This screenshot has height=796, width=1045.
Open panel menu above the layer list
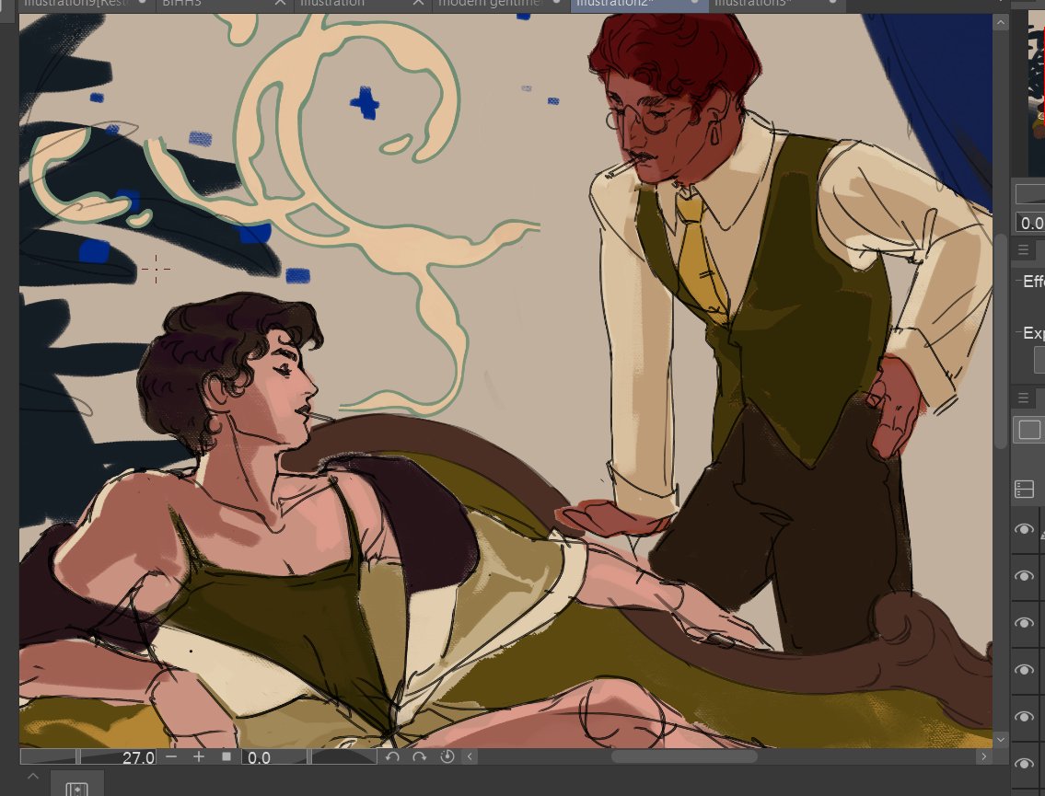click(1024, 398)
